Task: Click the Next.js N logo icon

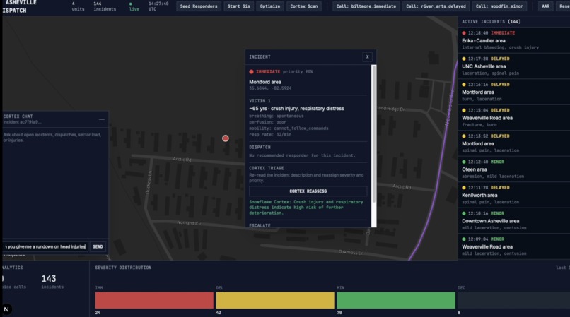Action: click(x=6, y=309)
